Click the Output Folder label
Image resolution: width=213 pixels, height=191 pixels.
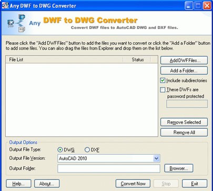click(x=22, y=168)
